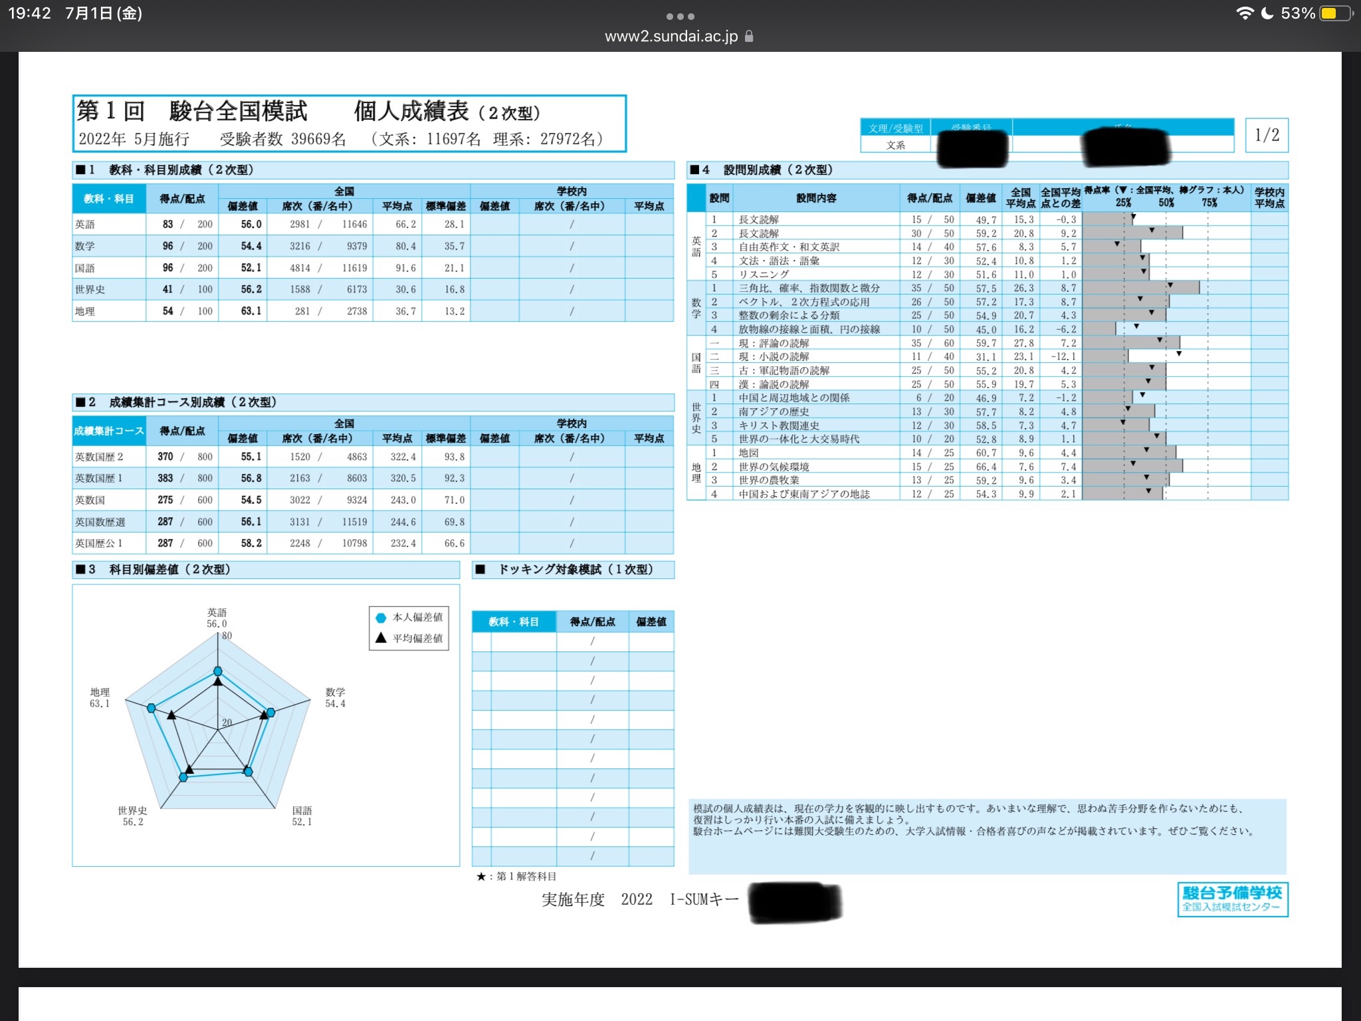The image size is (1361, 1021).
Task: Click the 得点/配点 header in docking table
Action: 592,622
